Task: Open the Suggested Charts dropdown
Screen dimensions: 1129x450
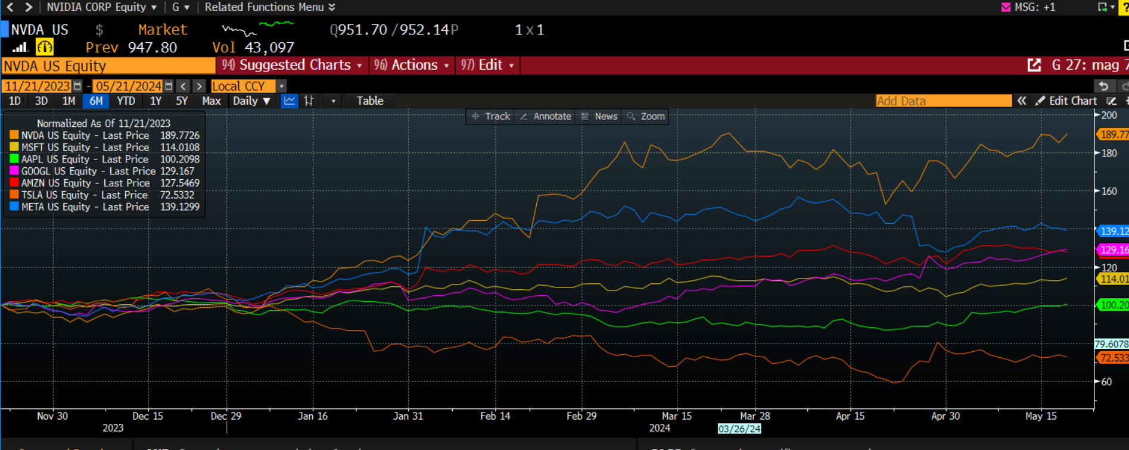Action: point(293,65)
